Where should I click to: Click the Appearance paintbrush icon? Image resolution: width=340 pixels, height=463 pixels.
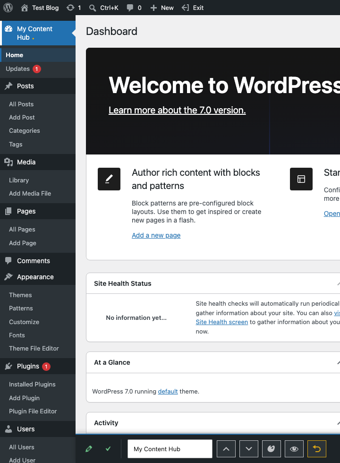[x=8, y=277]
